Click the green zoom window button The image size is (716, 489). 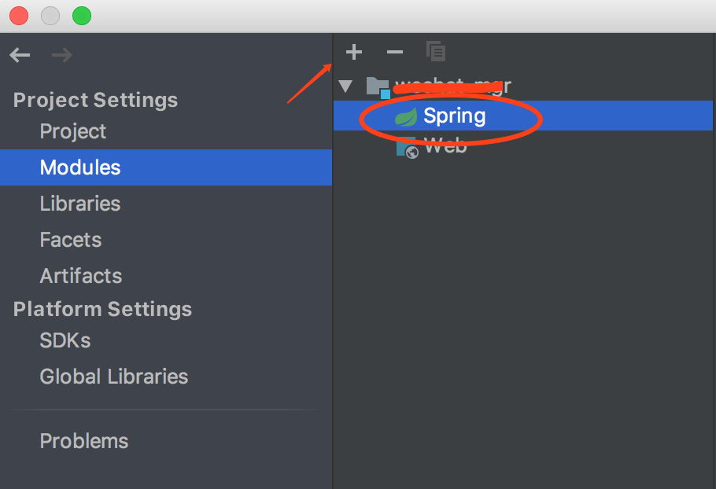pos(82,15)
